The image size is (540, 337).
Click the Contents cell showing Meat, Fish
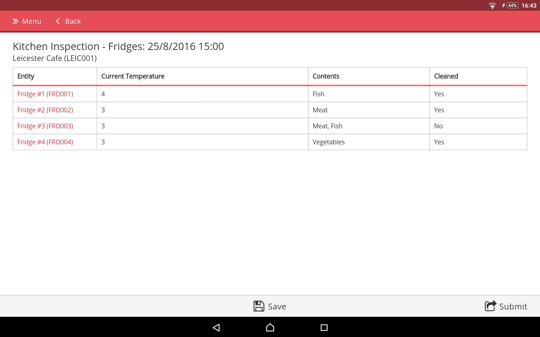(327, 126)
